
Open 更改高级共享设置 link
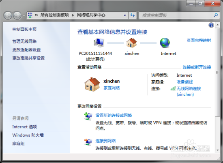click(x=28, y=58)
